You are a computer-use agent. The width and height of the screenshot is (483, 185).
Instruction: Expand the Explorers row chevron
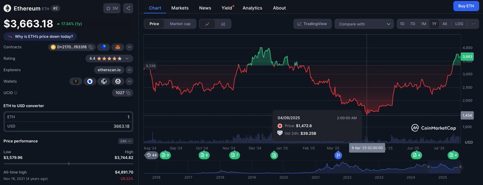pyautogui.click(x=129, y=70)
